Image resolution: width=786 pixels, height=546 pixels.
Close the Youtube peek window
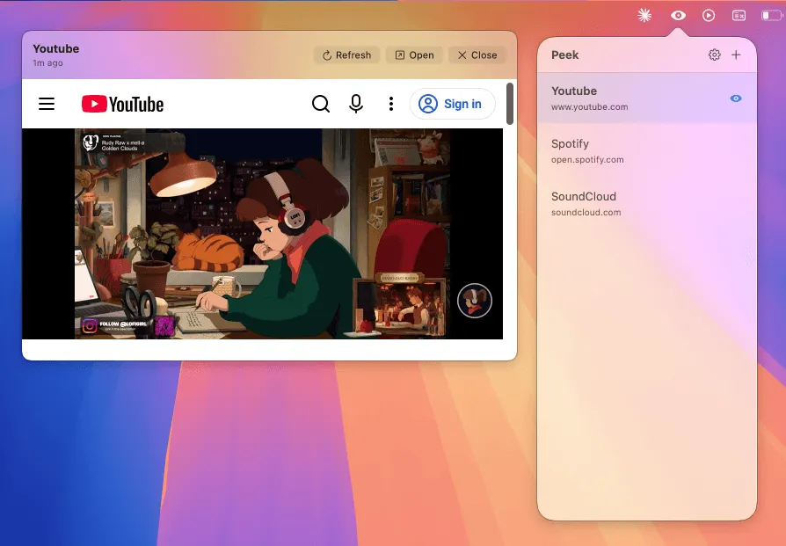(477, 55)
